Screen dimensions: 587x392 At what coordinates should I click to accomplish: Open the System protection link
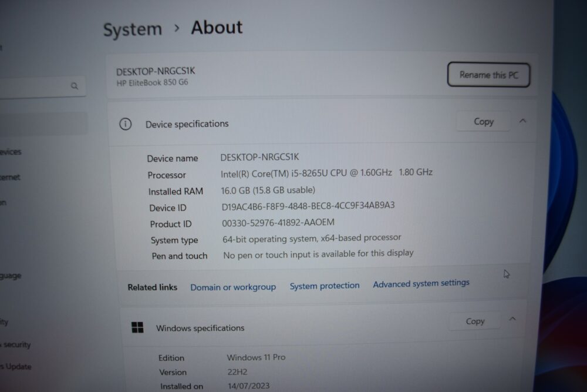click(x=324, y=286)
